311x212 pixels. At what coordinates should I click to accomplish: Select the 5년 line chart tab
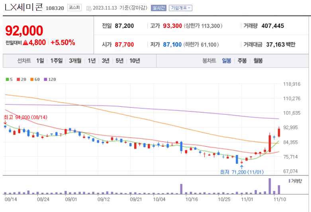[119, 61]
